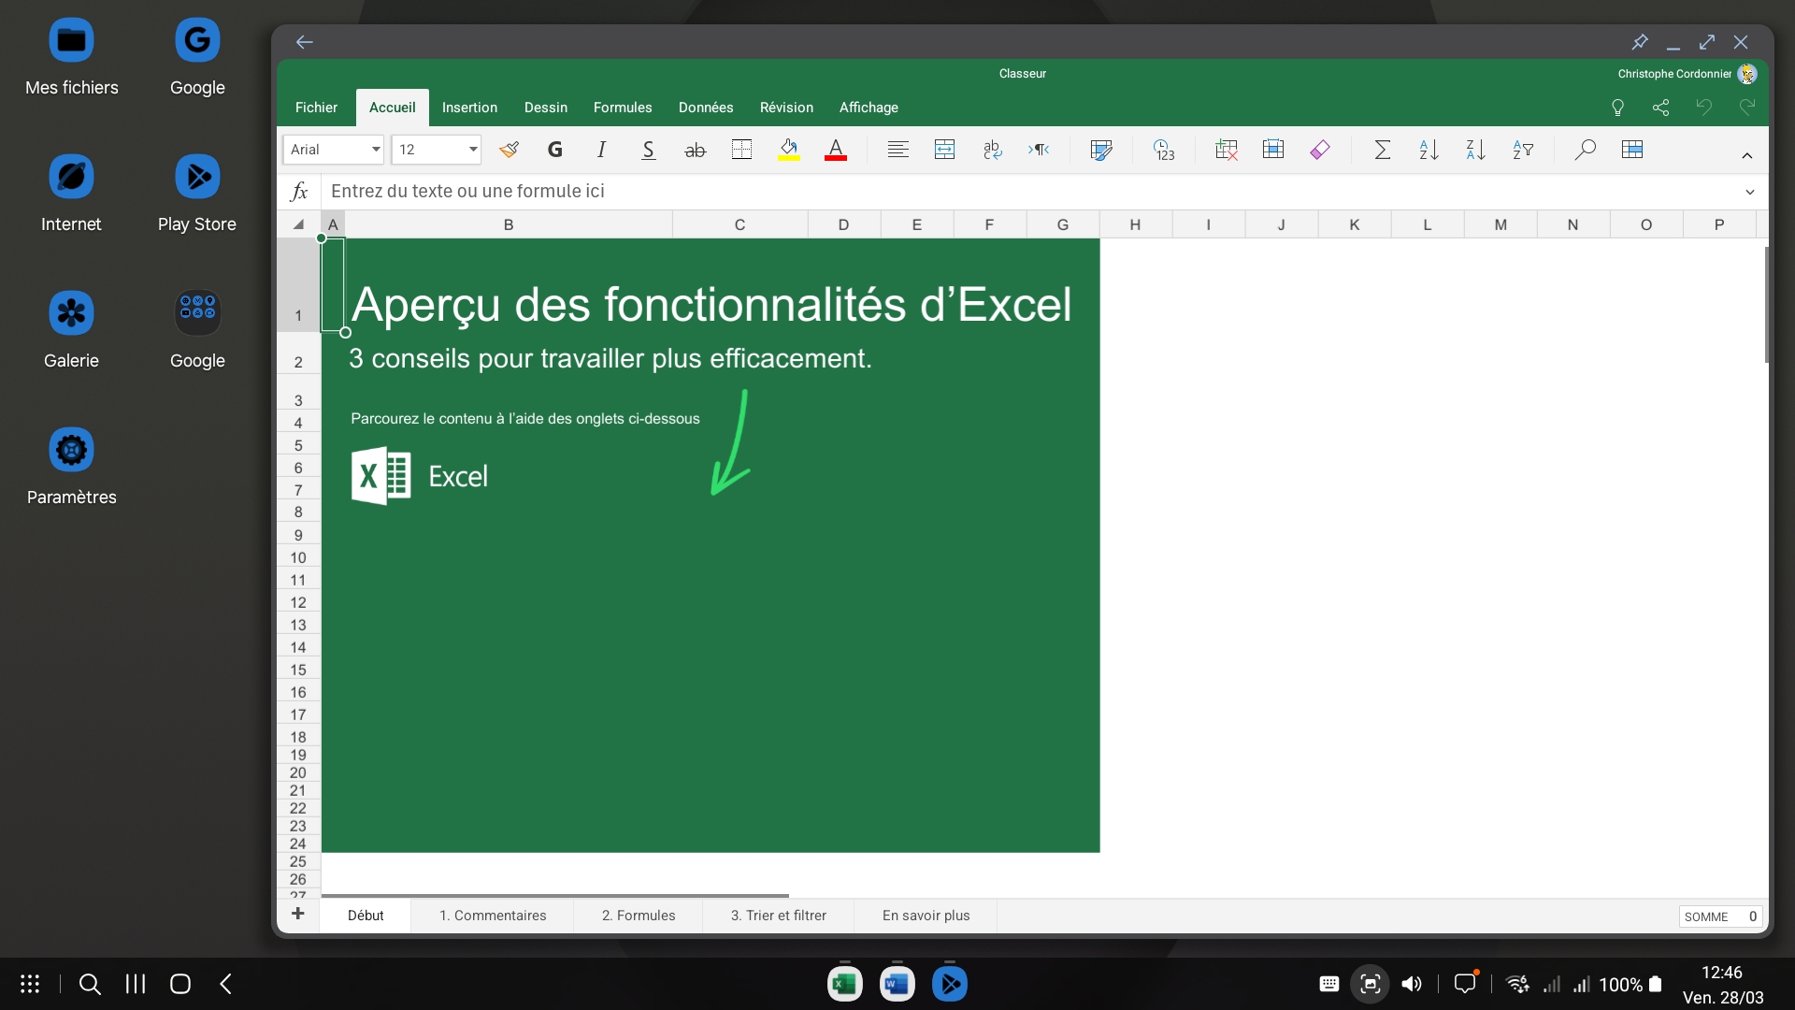Toggle italic formatting
Screen dimensions: 1795x1010
click(601, 150)
